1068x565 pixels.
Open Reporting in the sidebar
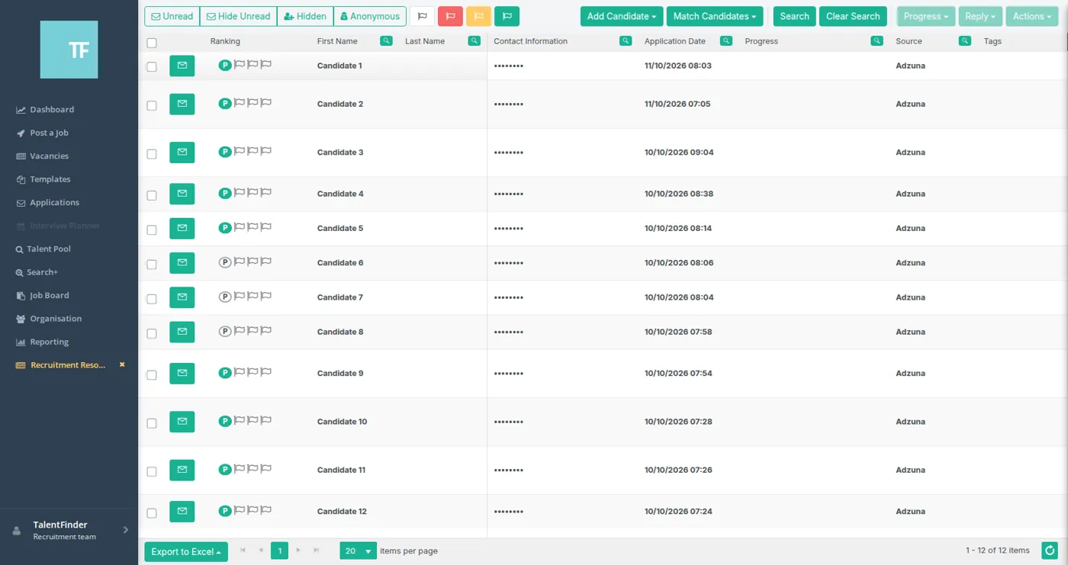(43, 342)
